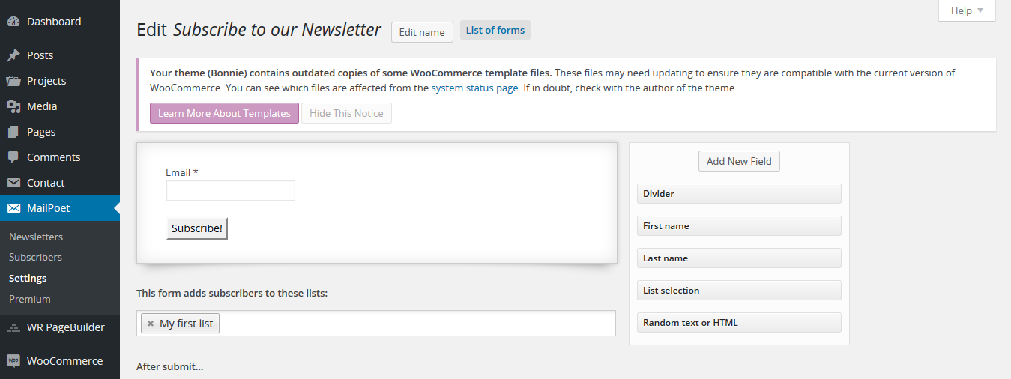The width and height of the screenshot is (1011, 379).
Task: Open the Newsletters submenu item
Action: (x=36, y=237)
